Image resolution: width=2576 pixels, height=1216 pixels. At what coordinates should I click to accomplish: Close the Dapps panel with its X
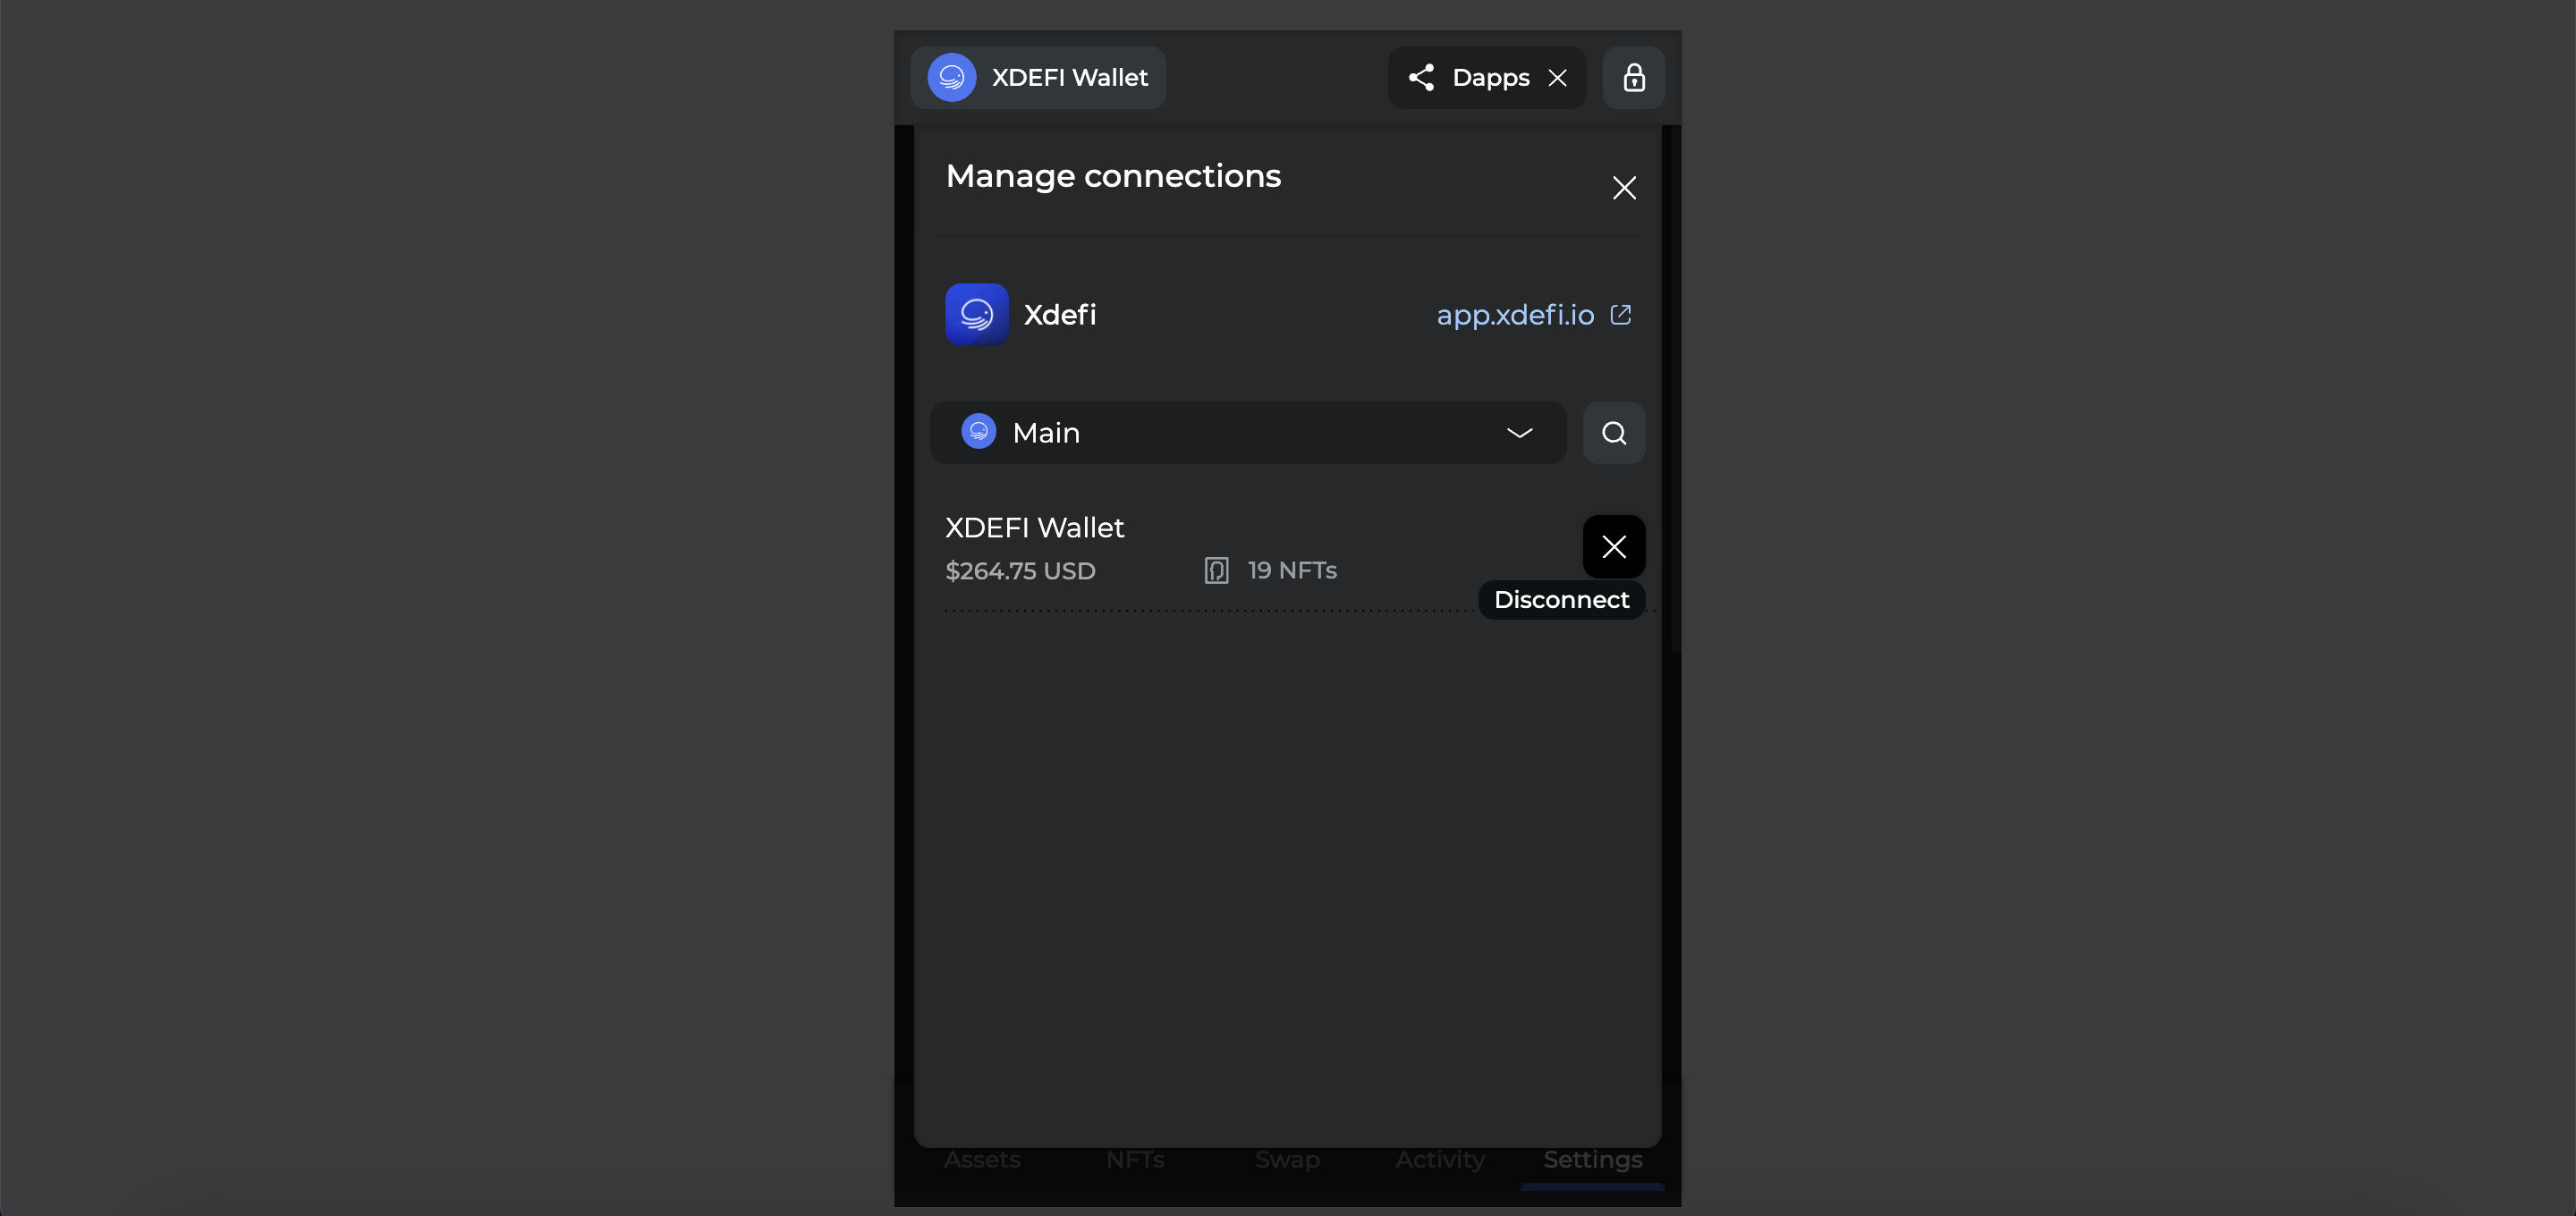pyautogui.click(x=1557, y=78)
